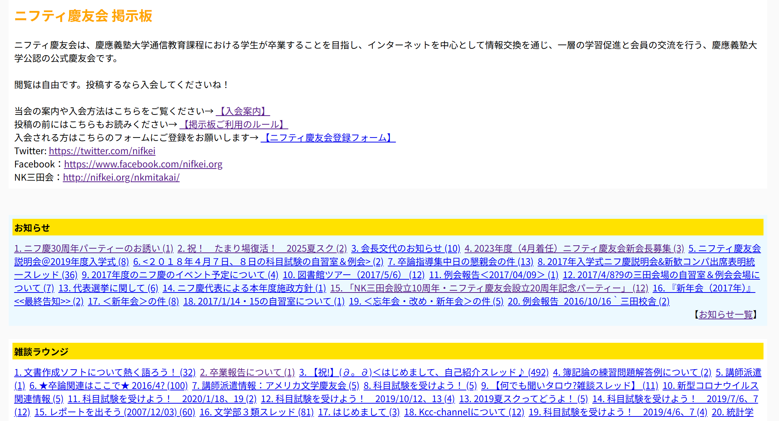Open the 【入会案内】 link
This screenshot has width=779, height=421.
tap(243, 111)
